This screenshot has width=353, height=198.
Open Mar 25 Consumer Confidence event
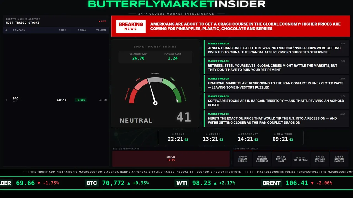coord(262,159)
